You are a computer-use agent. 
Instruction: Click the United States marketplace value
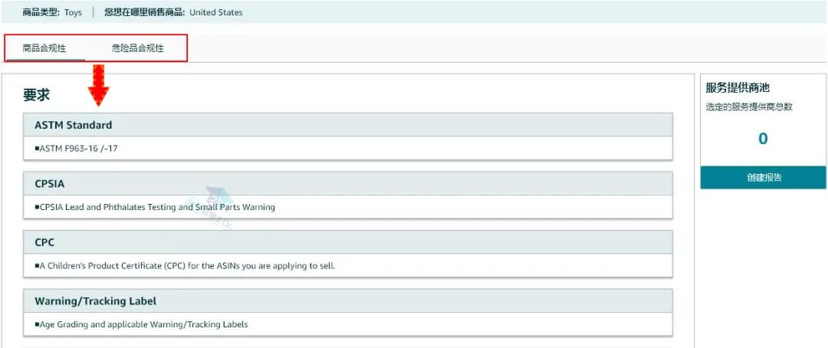[x=216, y=12]
